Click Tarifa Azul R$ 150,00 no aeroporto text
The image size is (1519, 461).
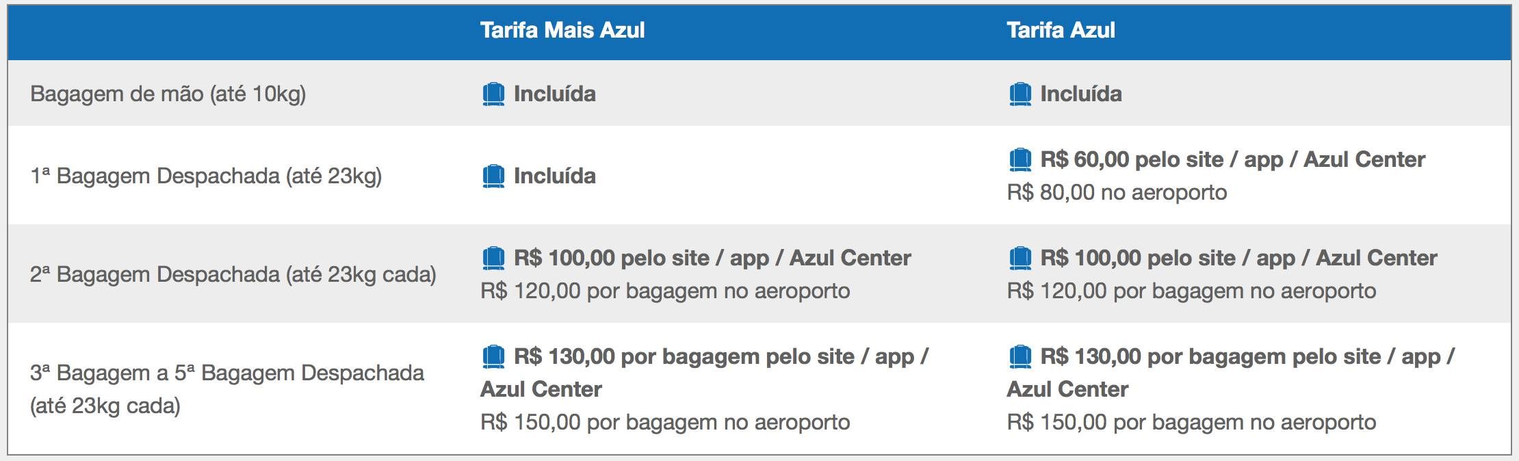pos(1191,422)
